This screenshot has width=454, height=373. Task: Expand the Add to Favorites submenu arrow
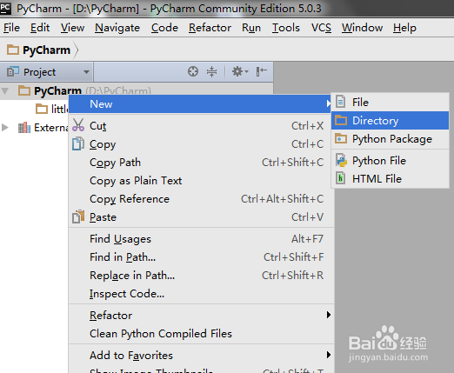click(328, 355)
